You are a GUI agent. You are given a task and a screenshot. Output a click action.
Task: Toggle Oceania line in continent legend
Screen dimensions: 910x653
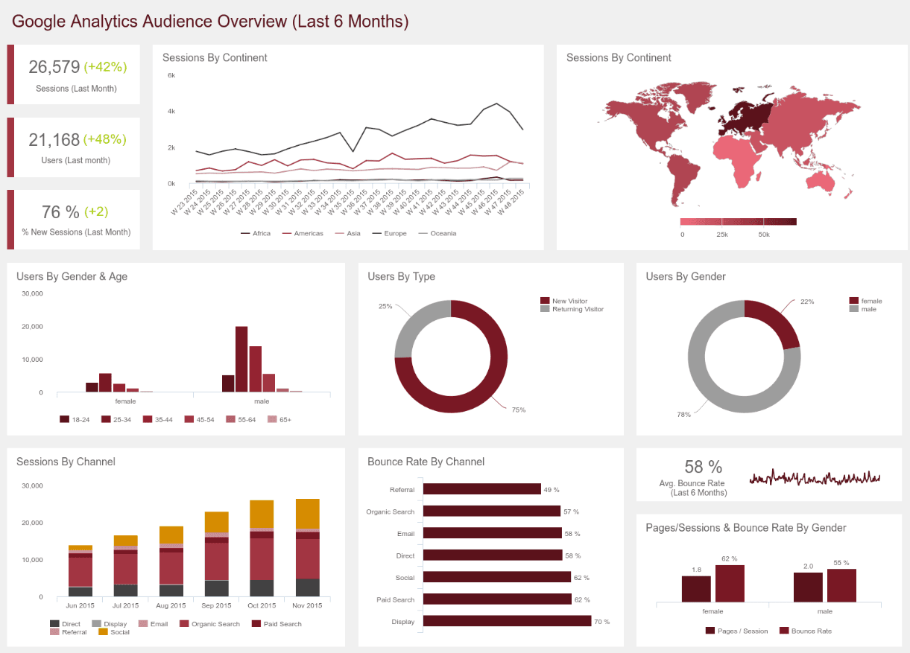click(x=437, y=233)
